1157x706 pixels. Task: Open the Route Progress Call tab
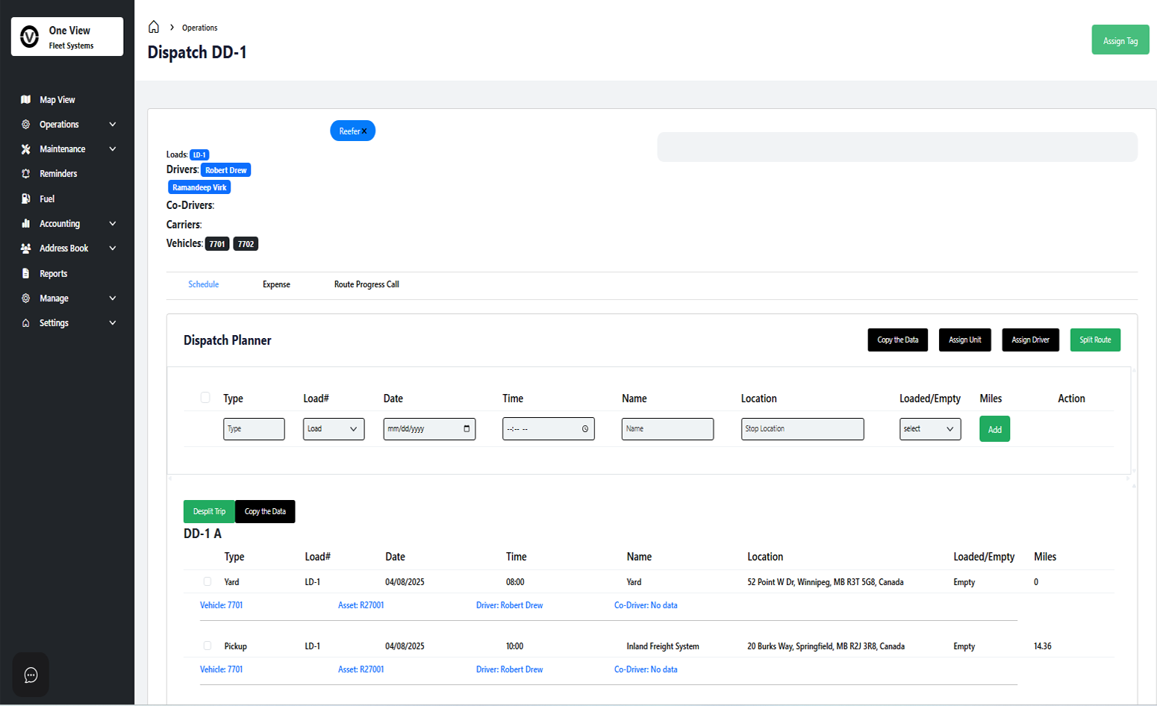pyautogui.click(x=367, y=284)
